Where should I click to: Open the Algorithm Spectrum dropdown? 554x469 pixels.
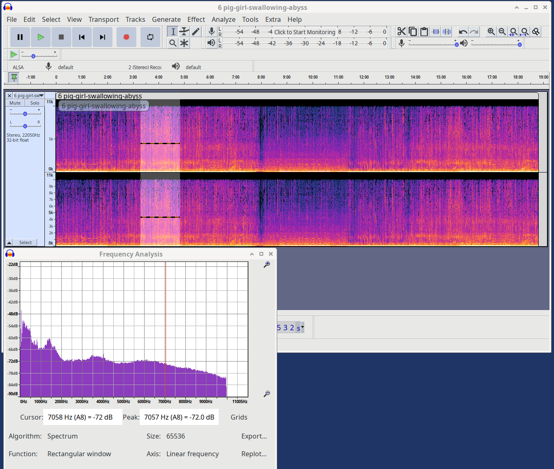pyautogui.click(x=63, y=436)
